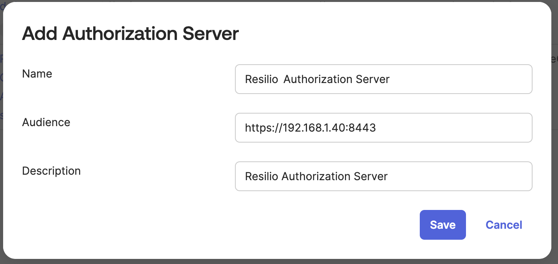558x264 pixels.
Task: Click the Description field label
Action: (x=51, y=171)
